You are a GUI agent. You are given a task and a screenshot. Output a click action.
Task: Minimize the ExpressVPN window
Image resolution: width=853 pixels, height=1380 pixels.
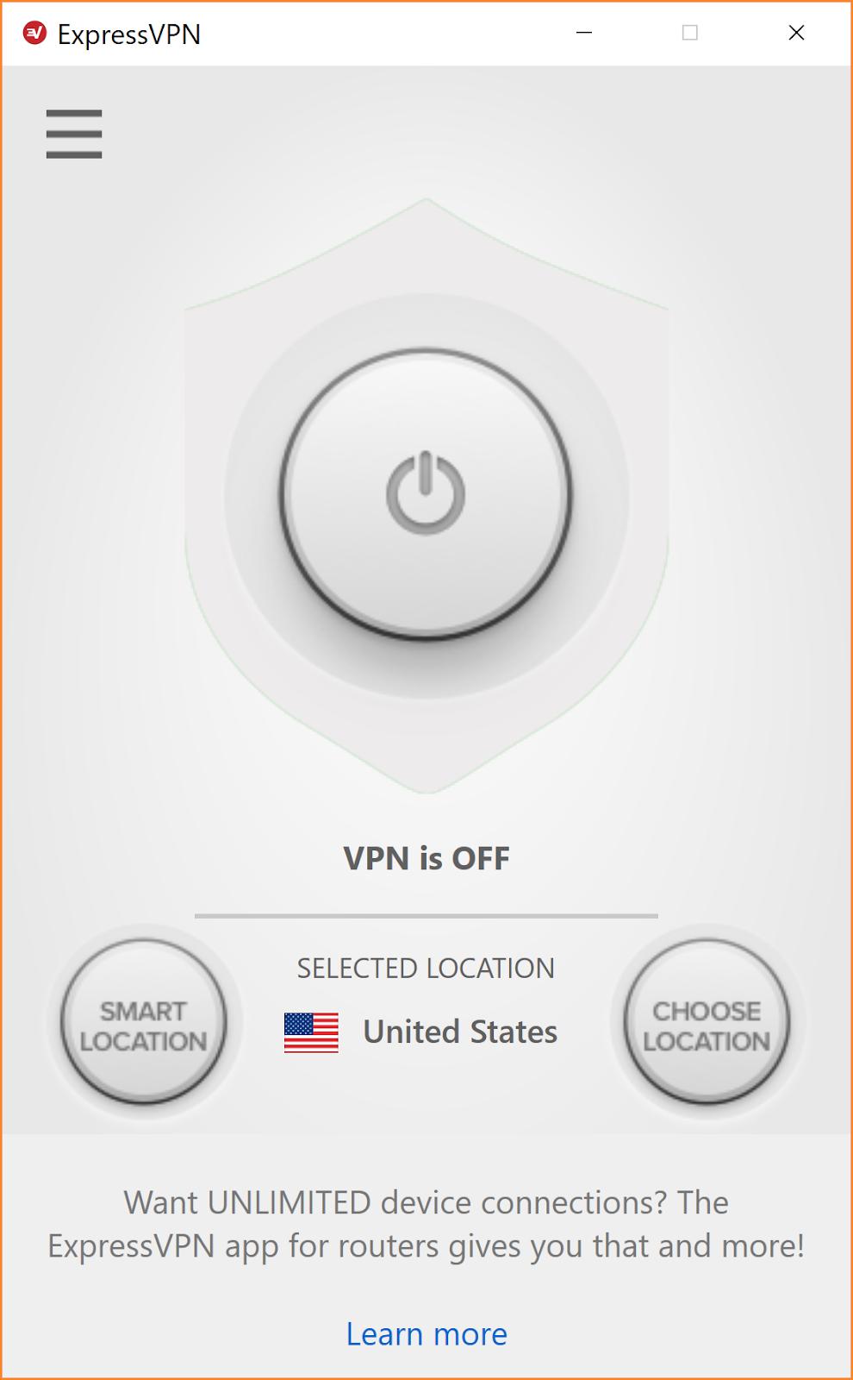584,33
